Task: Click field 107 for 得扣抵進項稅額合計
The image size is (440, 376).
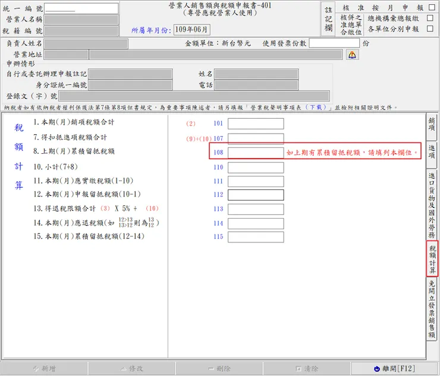Action: click(256, 138)
